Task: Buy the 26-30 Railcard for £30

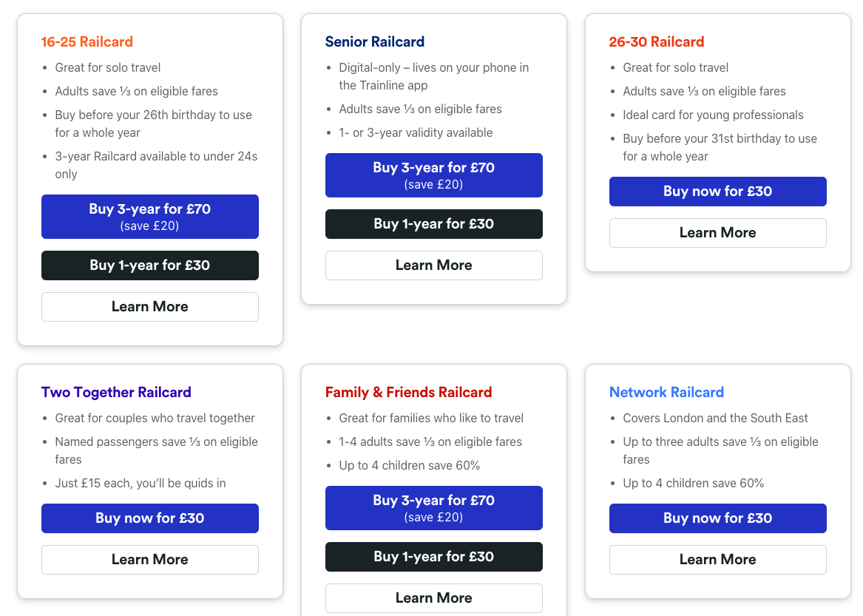Action: point(717,192)
